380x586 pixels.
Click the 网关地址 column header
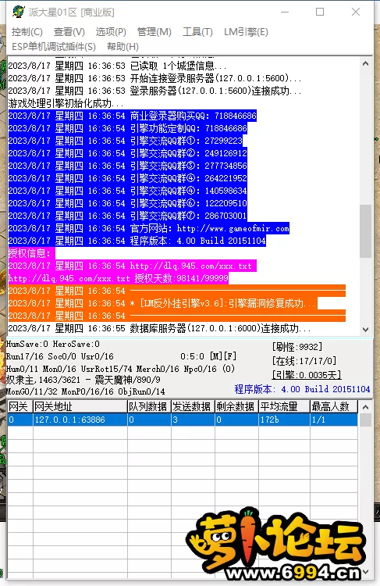[80, 406]
